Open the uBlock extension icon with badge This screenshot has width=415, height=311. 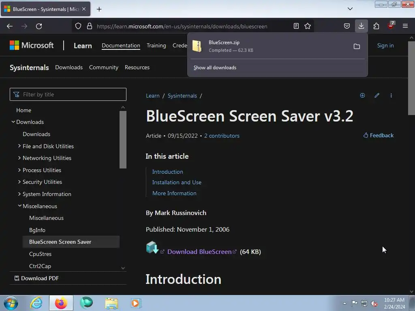point(391,26)
